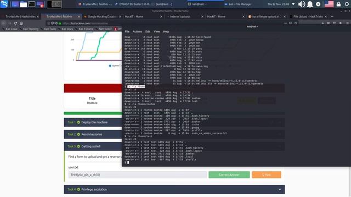Screen dimensions: 351x197
Task: Switch to TryHackMe RootMe taskbar window
Action: pos(95,4)
